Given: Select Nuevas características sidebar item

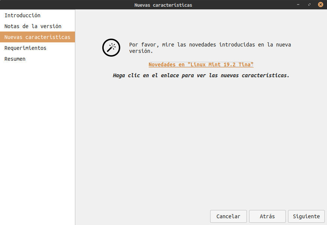Looking at the screenshot, I should (37, 37).
